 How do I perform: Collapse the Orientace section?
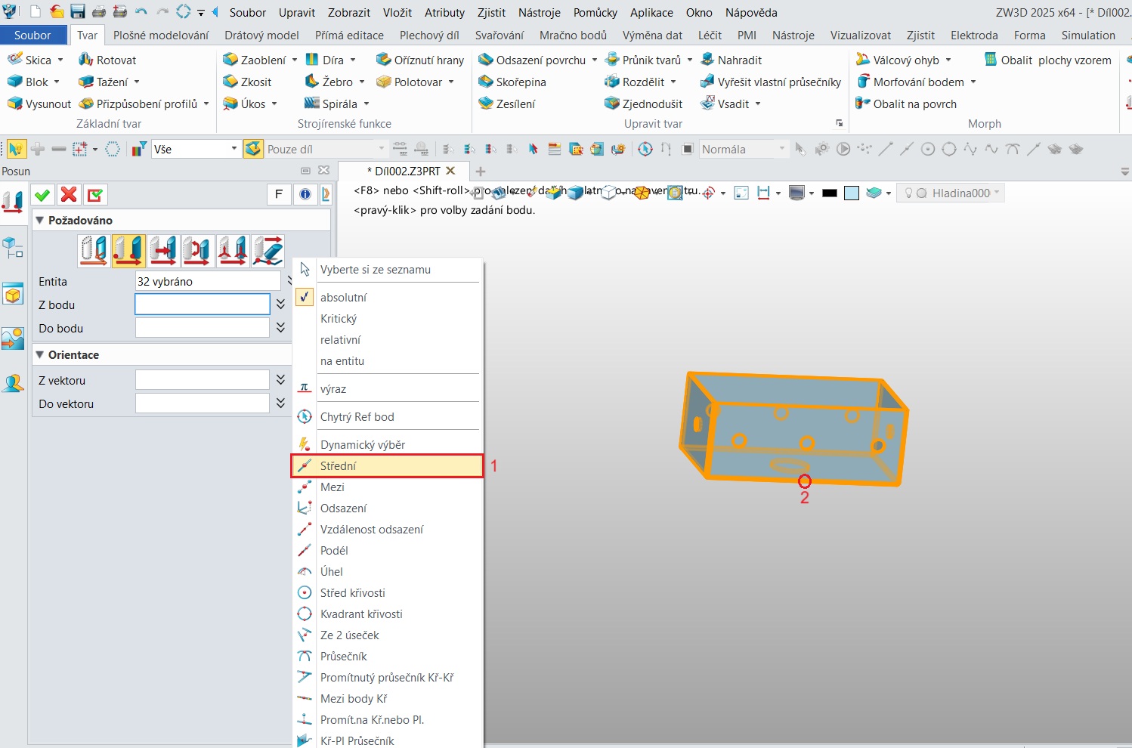pos(40,354)
